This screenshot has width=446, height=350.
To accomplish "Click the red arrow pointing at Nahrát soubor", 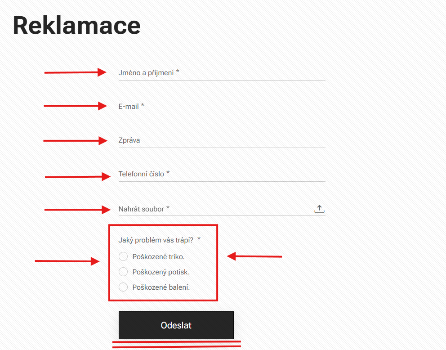I will (77, 209).
